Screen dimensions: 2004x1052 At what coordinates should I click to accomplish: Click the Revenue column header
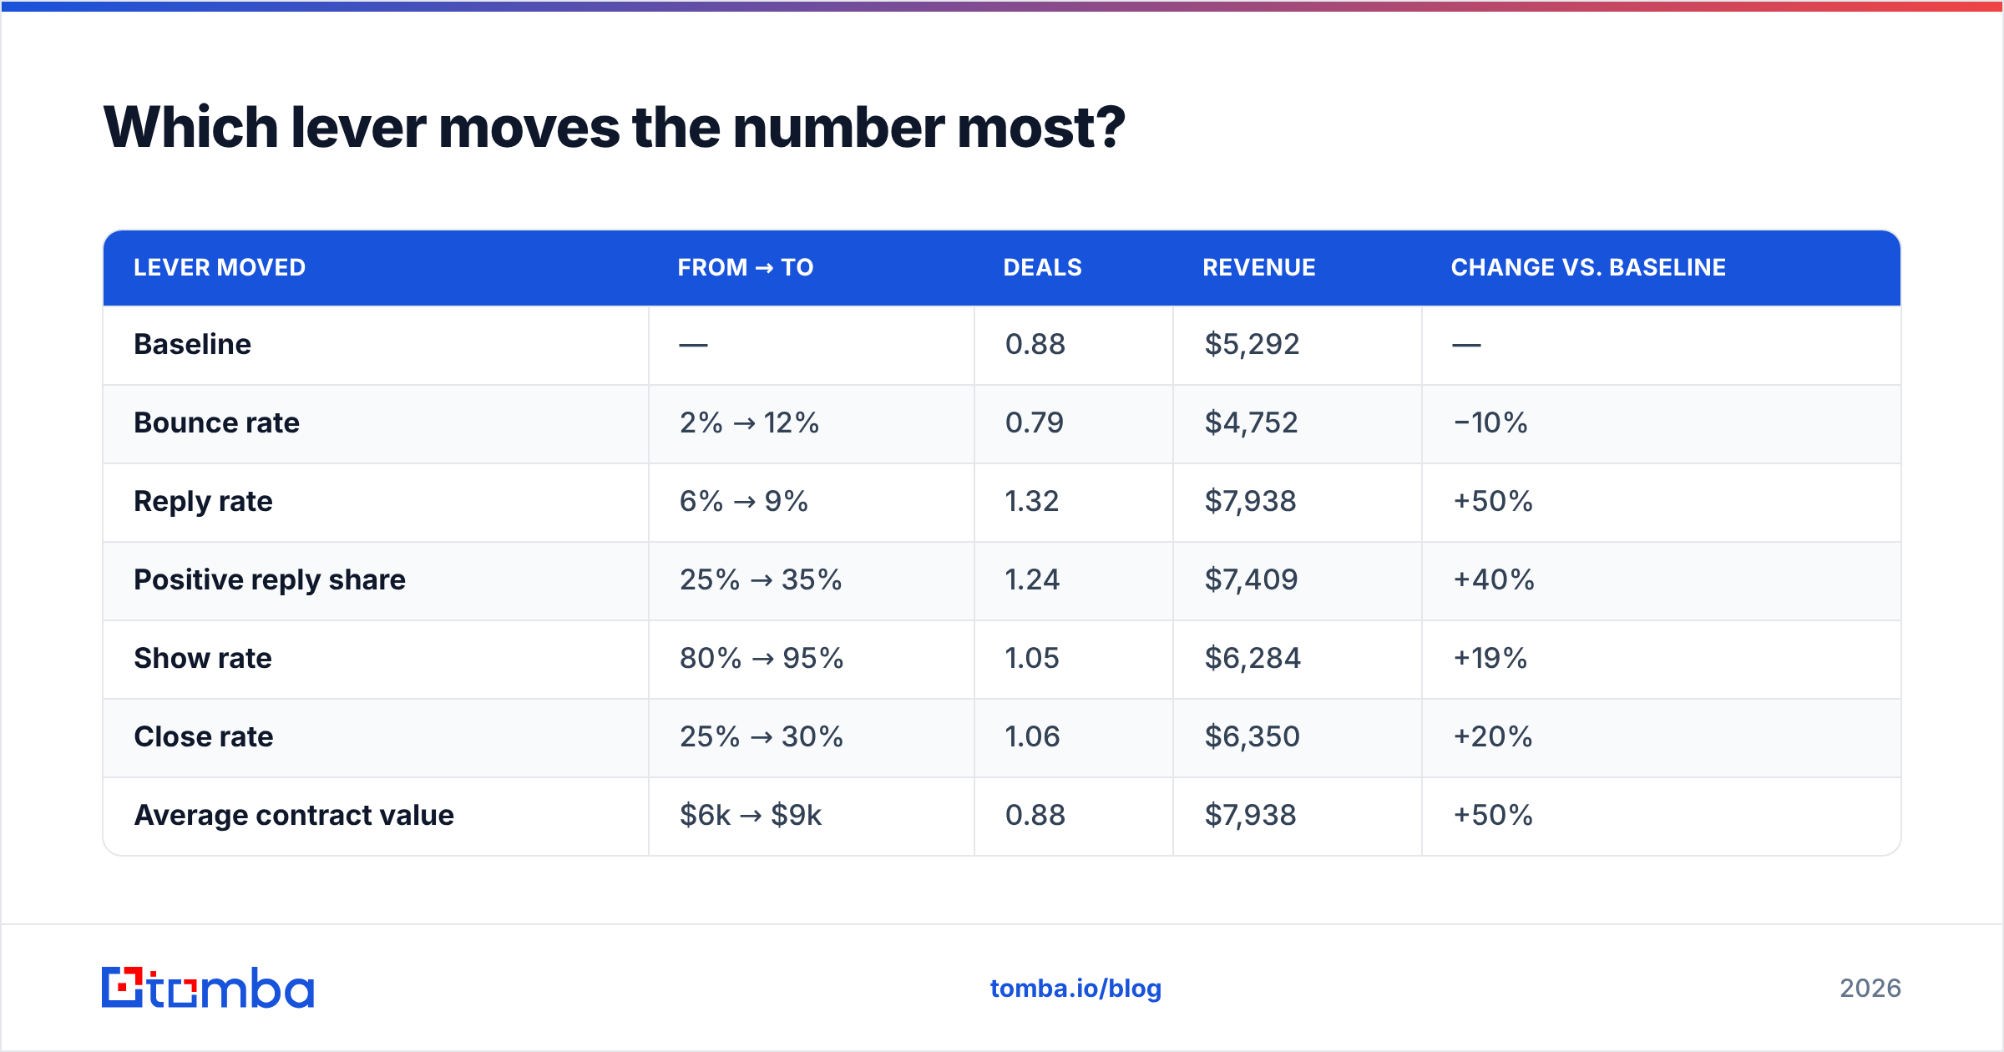tap(1258, 267)
